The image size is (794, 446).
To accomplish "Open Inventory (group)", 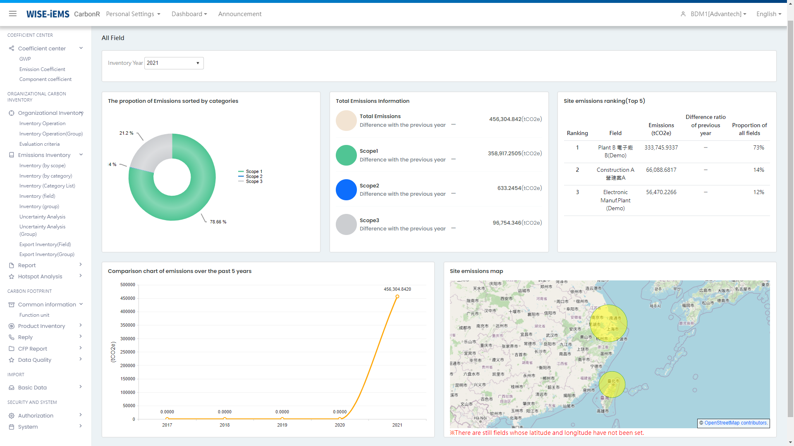I will (39, 206).
